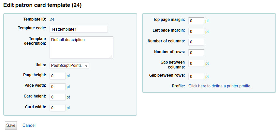The height and width of the screenshot is (134, 278).
Task: Click the Gap between columns field
Action: [196, 64]
